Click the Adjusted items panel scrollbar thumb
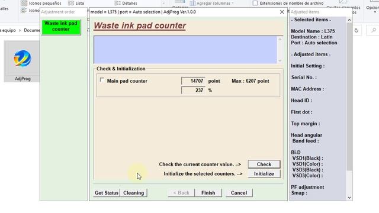This screenshot has height=213, width=379. click(349, 96)
